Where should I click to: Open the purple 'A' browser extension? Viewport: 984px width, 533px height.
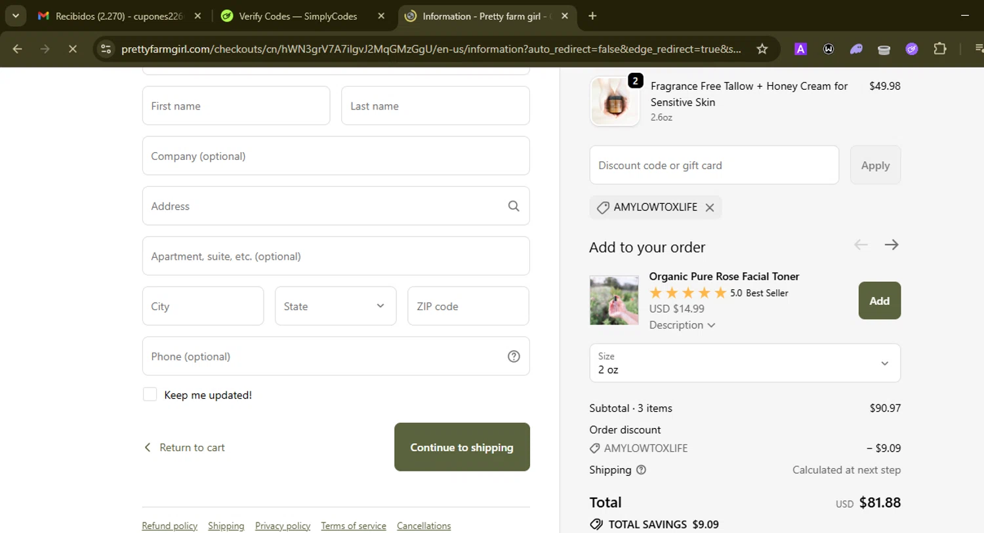pos(800,49)
